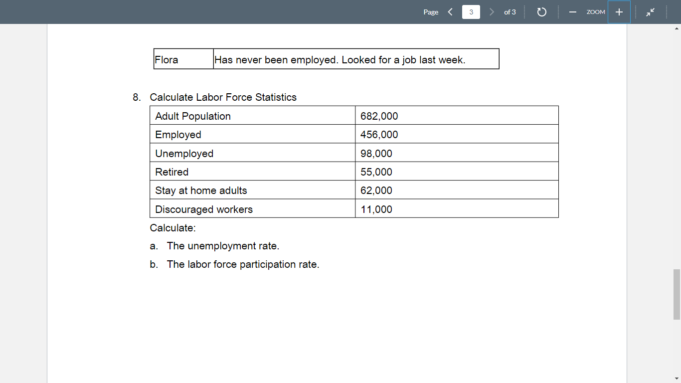Select the Flora cell in the table
Screen dimensions: 681x383
(x=182, y=59)
